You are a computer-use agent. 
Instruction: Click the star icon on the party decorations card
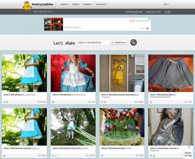point(102,102)
